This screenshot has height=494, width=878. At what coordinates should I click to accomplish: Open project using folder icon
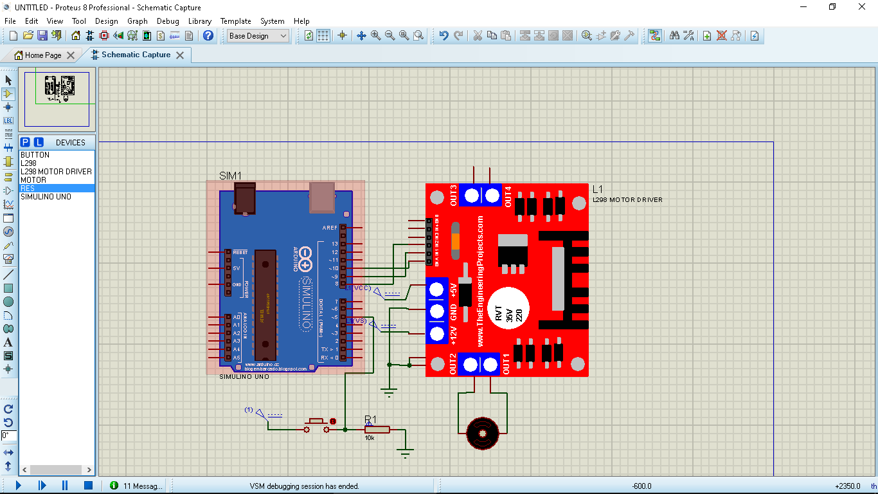28,35
